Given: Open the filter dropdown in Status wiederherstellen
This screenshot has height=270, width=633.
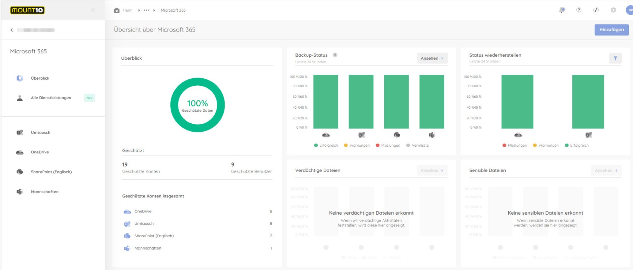Looking at the screenshot, I should point(615,58).
